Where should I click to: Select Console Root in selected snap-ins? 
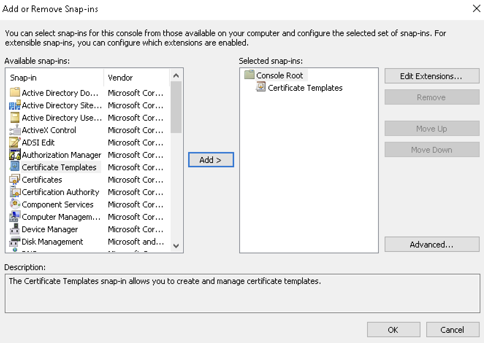(279, 75)
